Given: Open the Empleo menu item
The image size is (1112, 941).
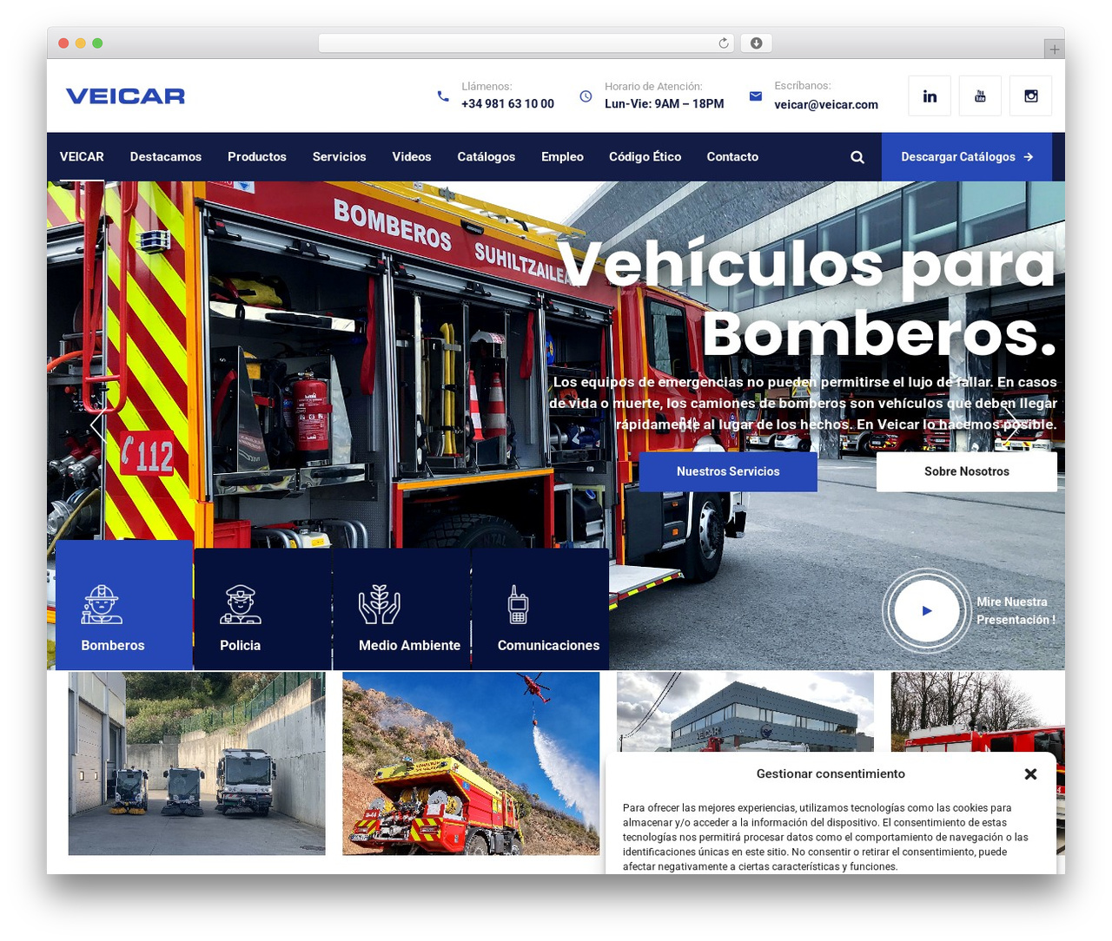Looking at the screenshot, I should pyautogui.click(x=562, y=157).
